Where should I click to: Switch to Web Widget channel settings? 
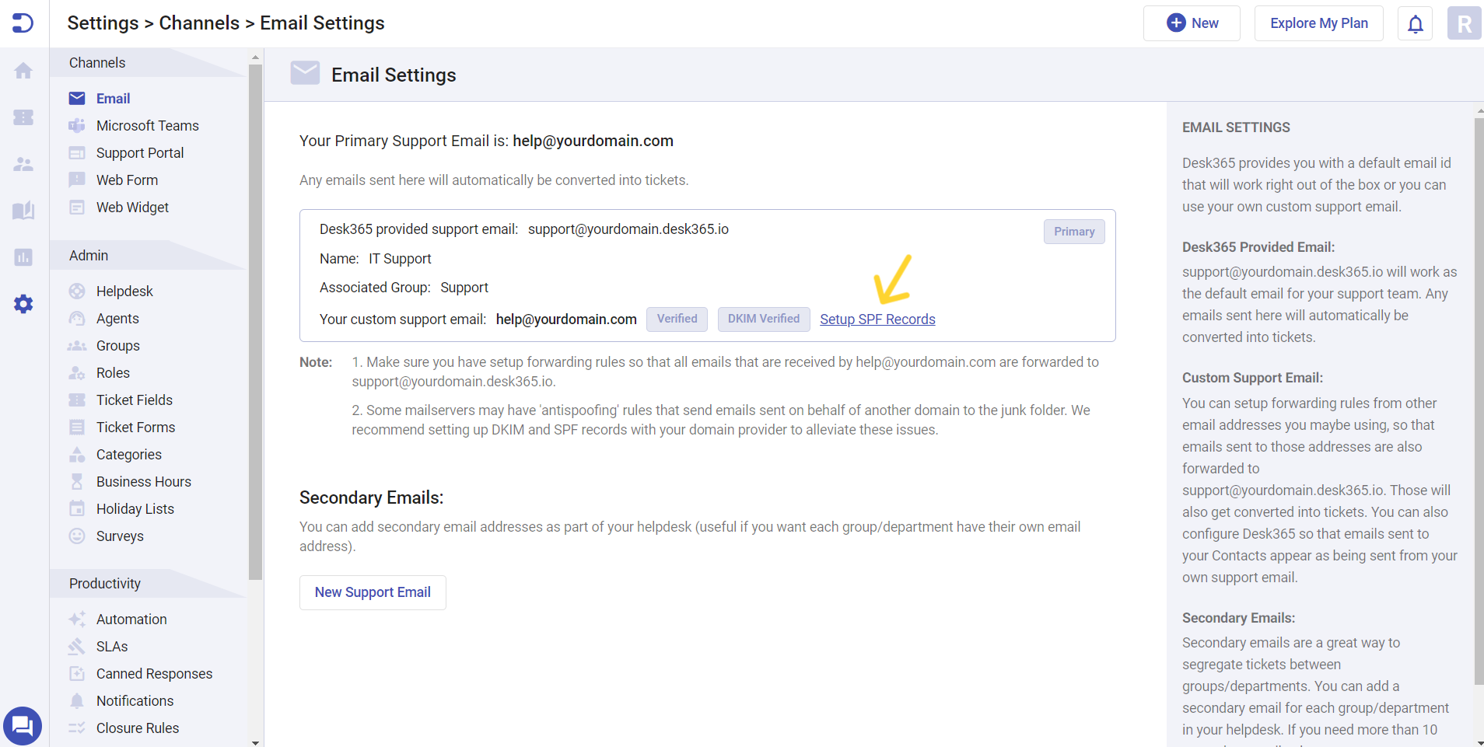tap(132, 207)
